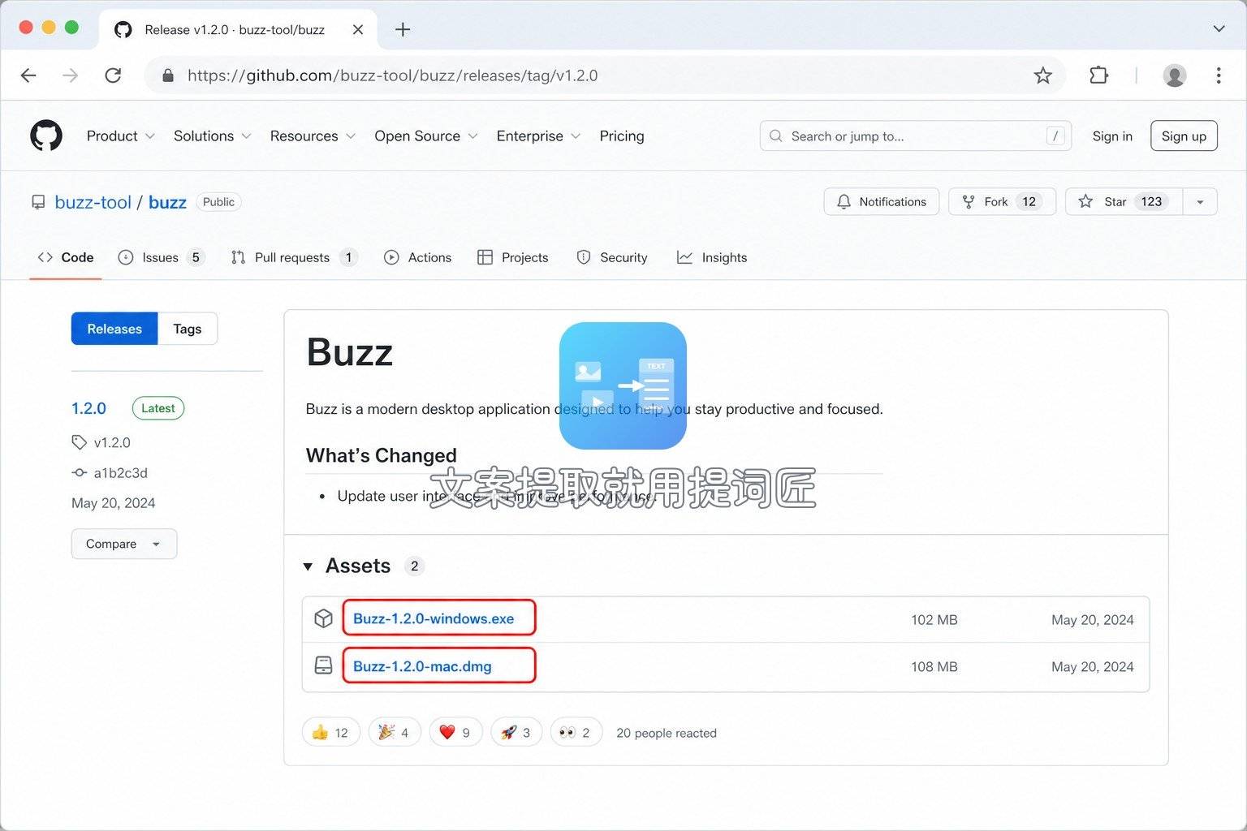Viewport: 1247px width, 831px height.
Task: Open the Compare dropdown
Action: [x=124, y=544]
